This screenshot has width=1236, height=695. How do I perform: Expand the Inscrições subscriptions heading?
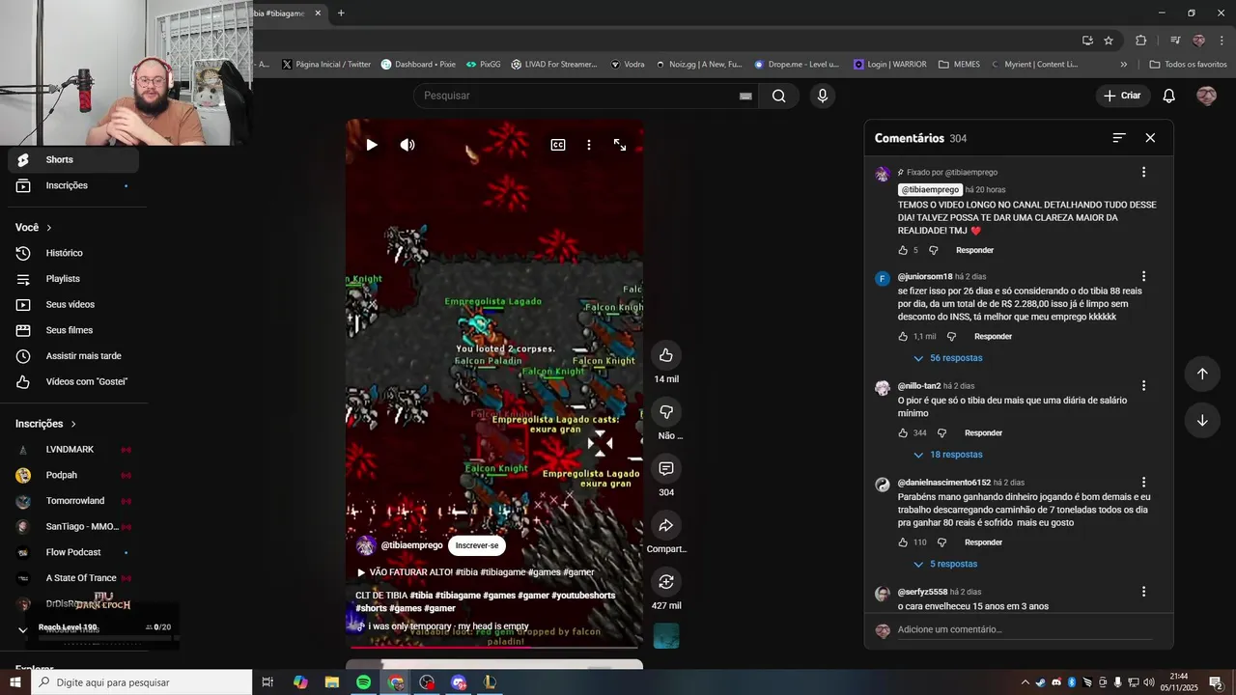point(45,424)
